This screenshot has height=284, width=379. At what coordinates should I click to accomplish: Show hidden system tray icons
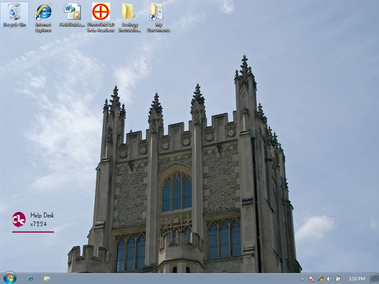[302, 279]
